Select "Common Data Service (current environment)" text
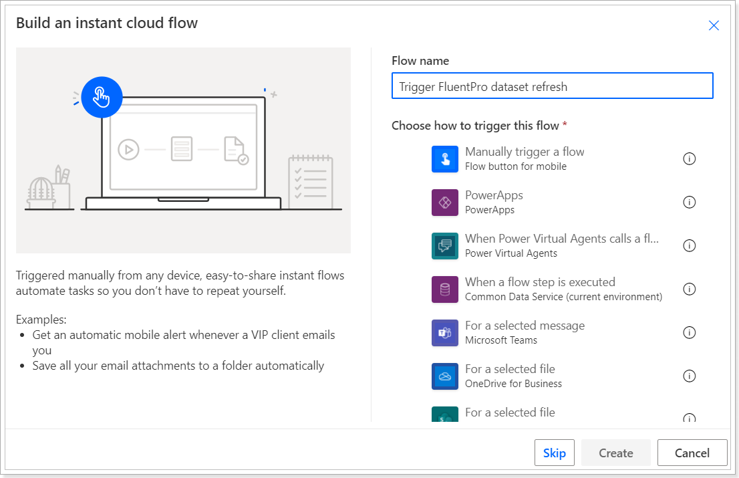Image resolution: width=739 pixels, height=478 pixels. pyautogui.click(x=563, y=297)
